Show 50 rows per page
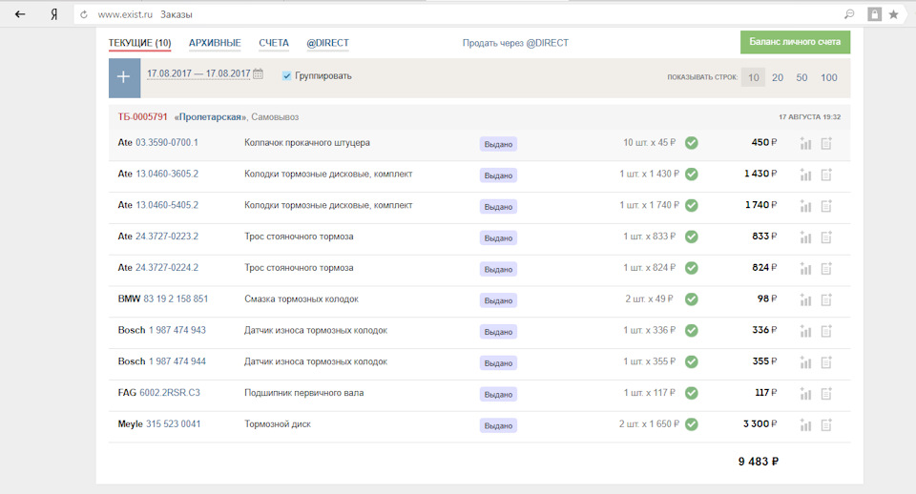 pyautogui.click(x=801, y=77)
